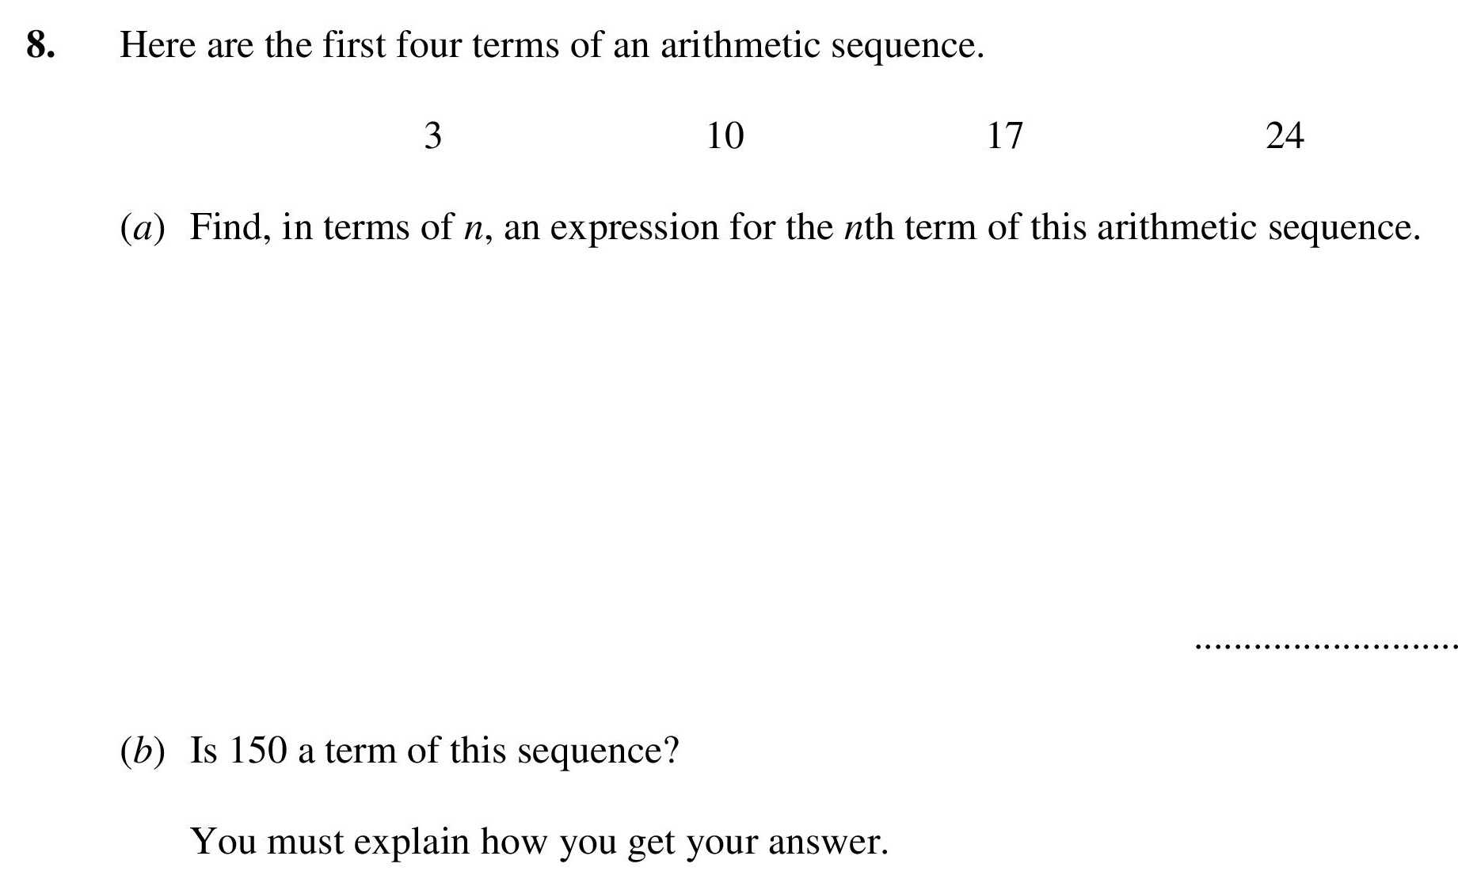
Task: Click the fourth term 24
Action: 1285,136
